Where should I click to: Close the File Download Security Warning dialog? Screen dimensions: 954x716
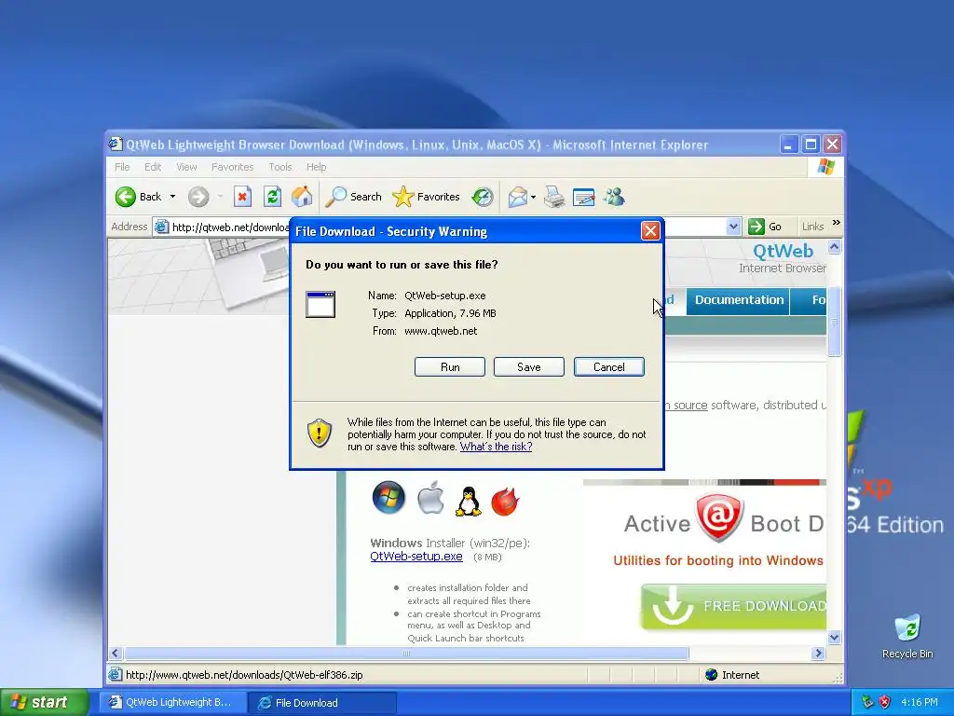[650, 231]
